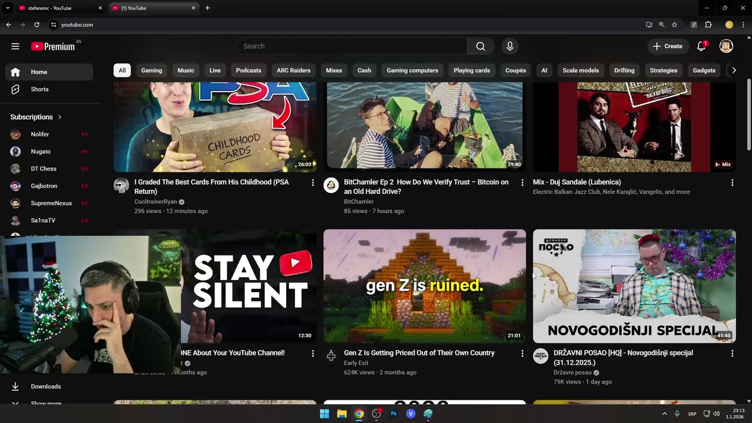Bookmark this page with the star icon
The height and width of the screenshot is (423, 752).
coord(674,25)
